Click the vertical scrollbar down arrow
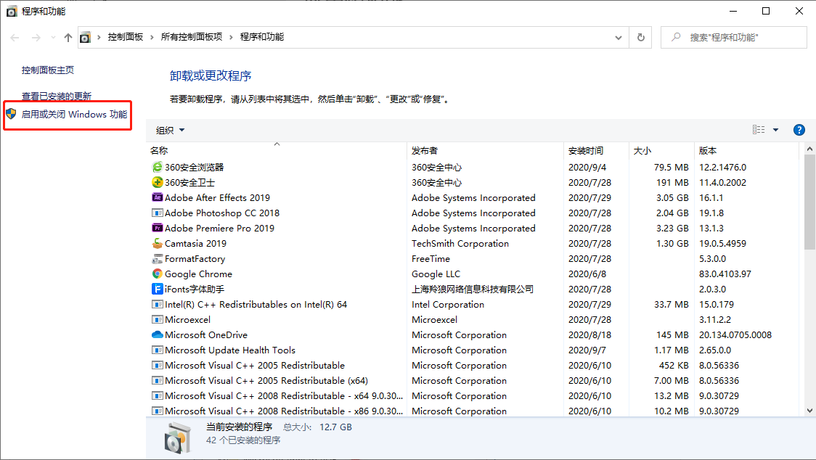The image size is (816, 460). click(810, 411)
